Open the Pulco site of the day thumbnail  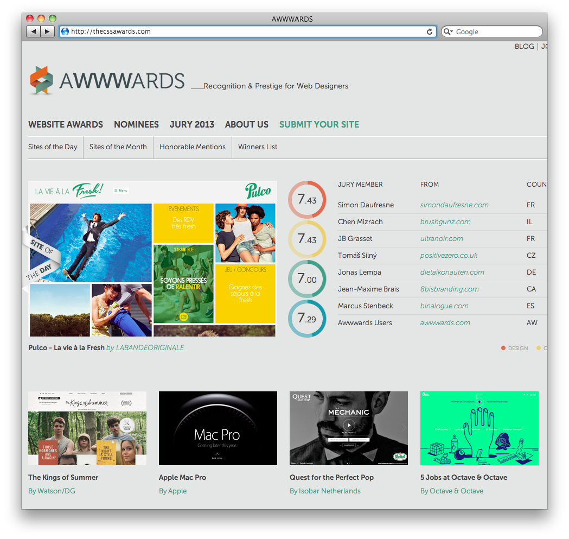tap(153, 258)
